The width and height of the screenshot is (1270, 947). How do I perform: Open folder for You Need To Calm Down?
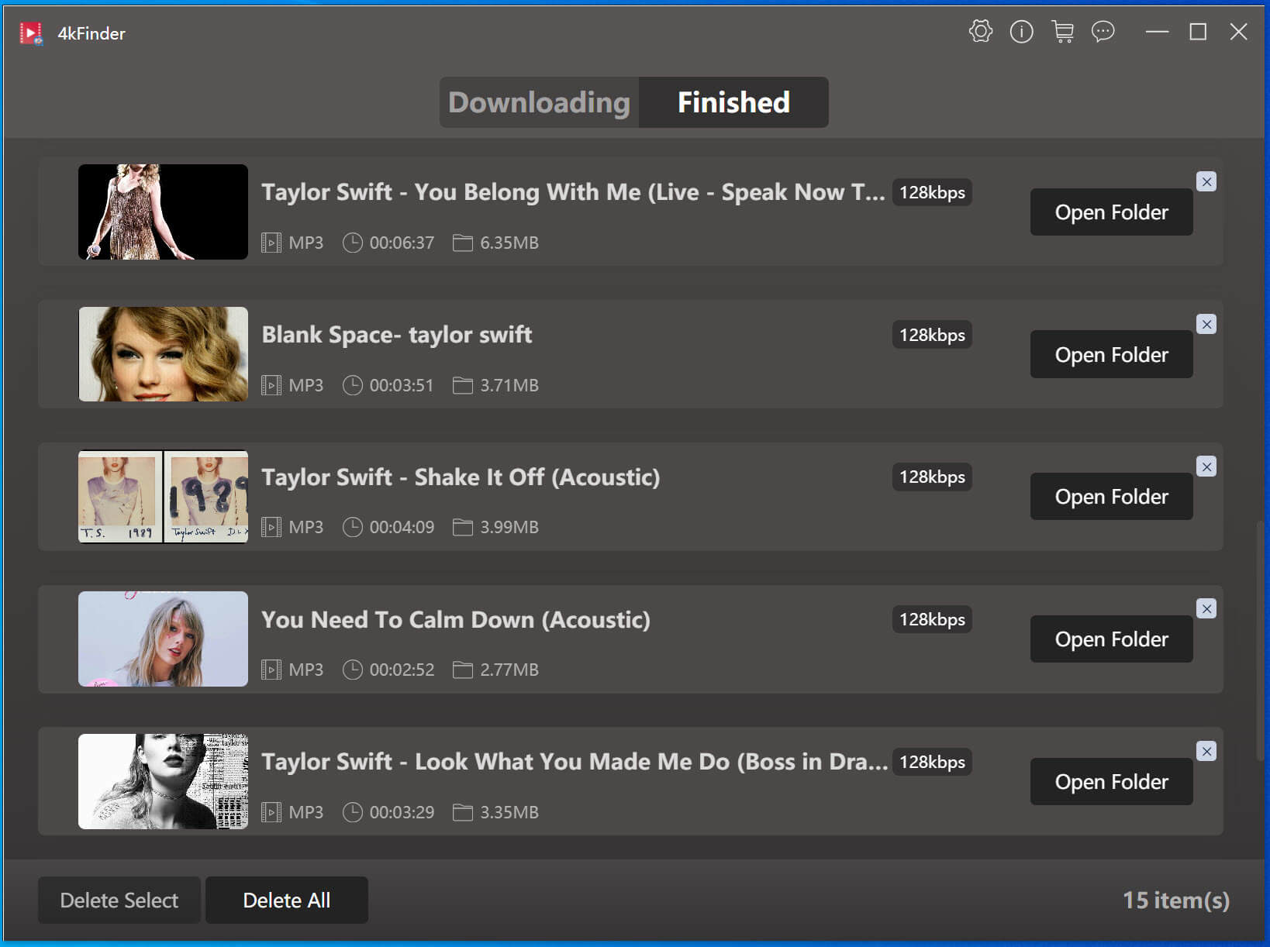click(x=1111, y=639)
